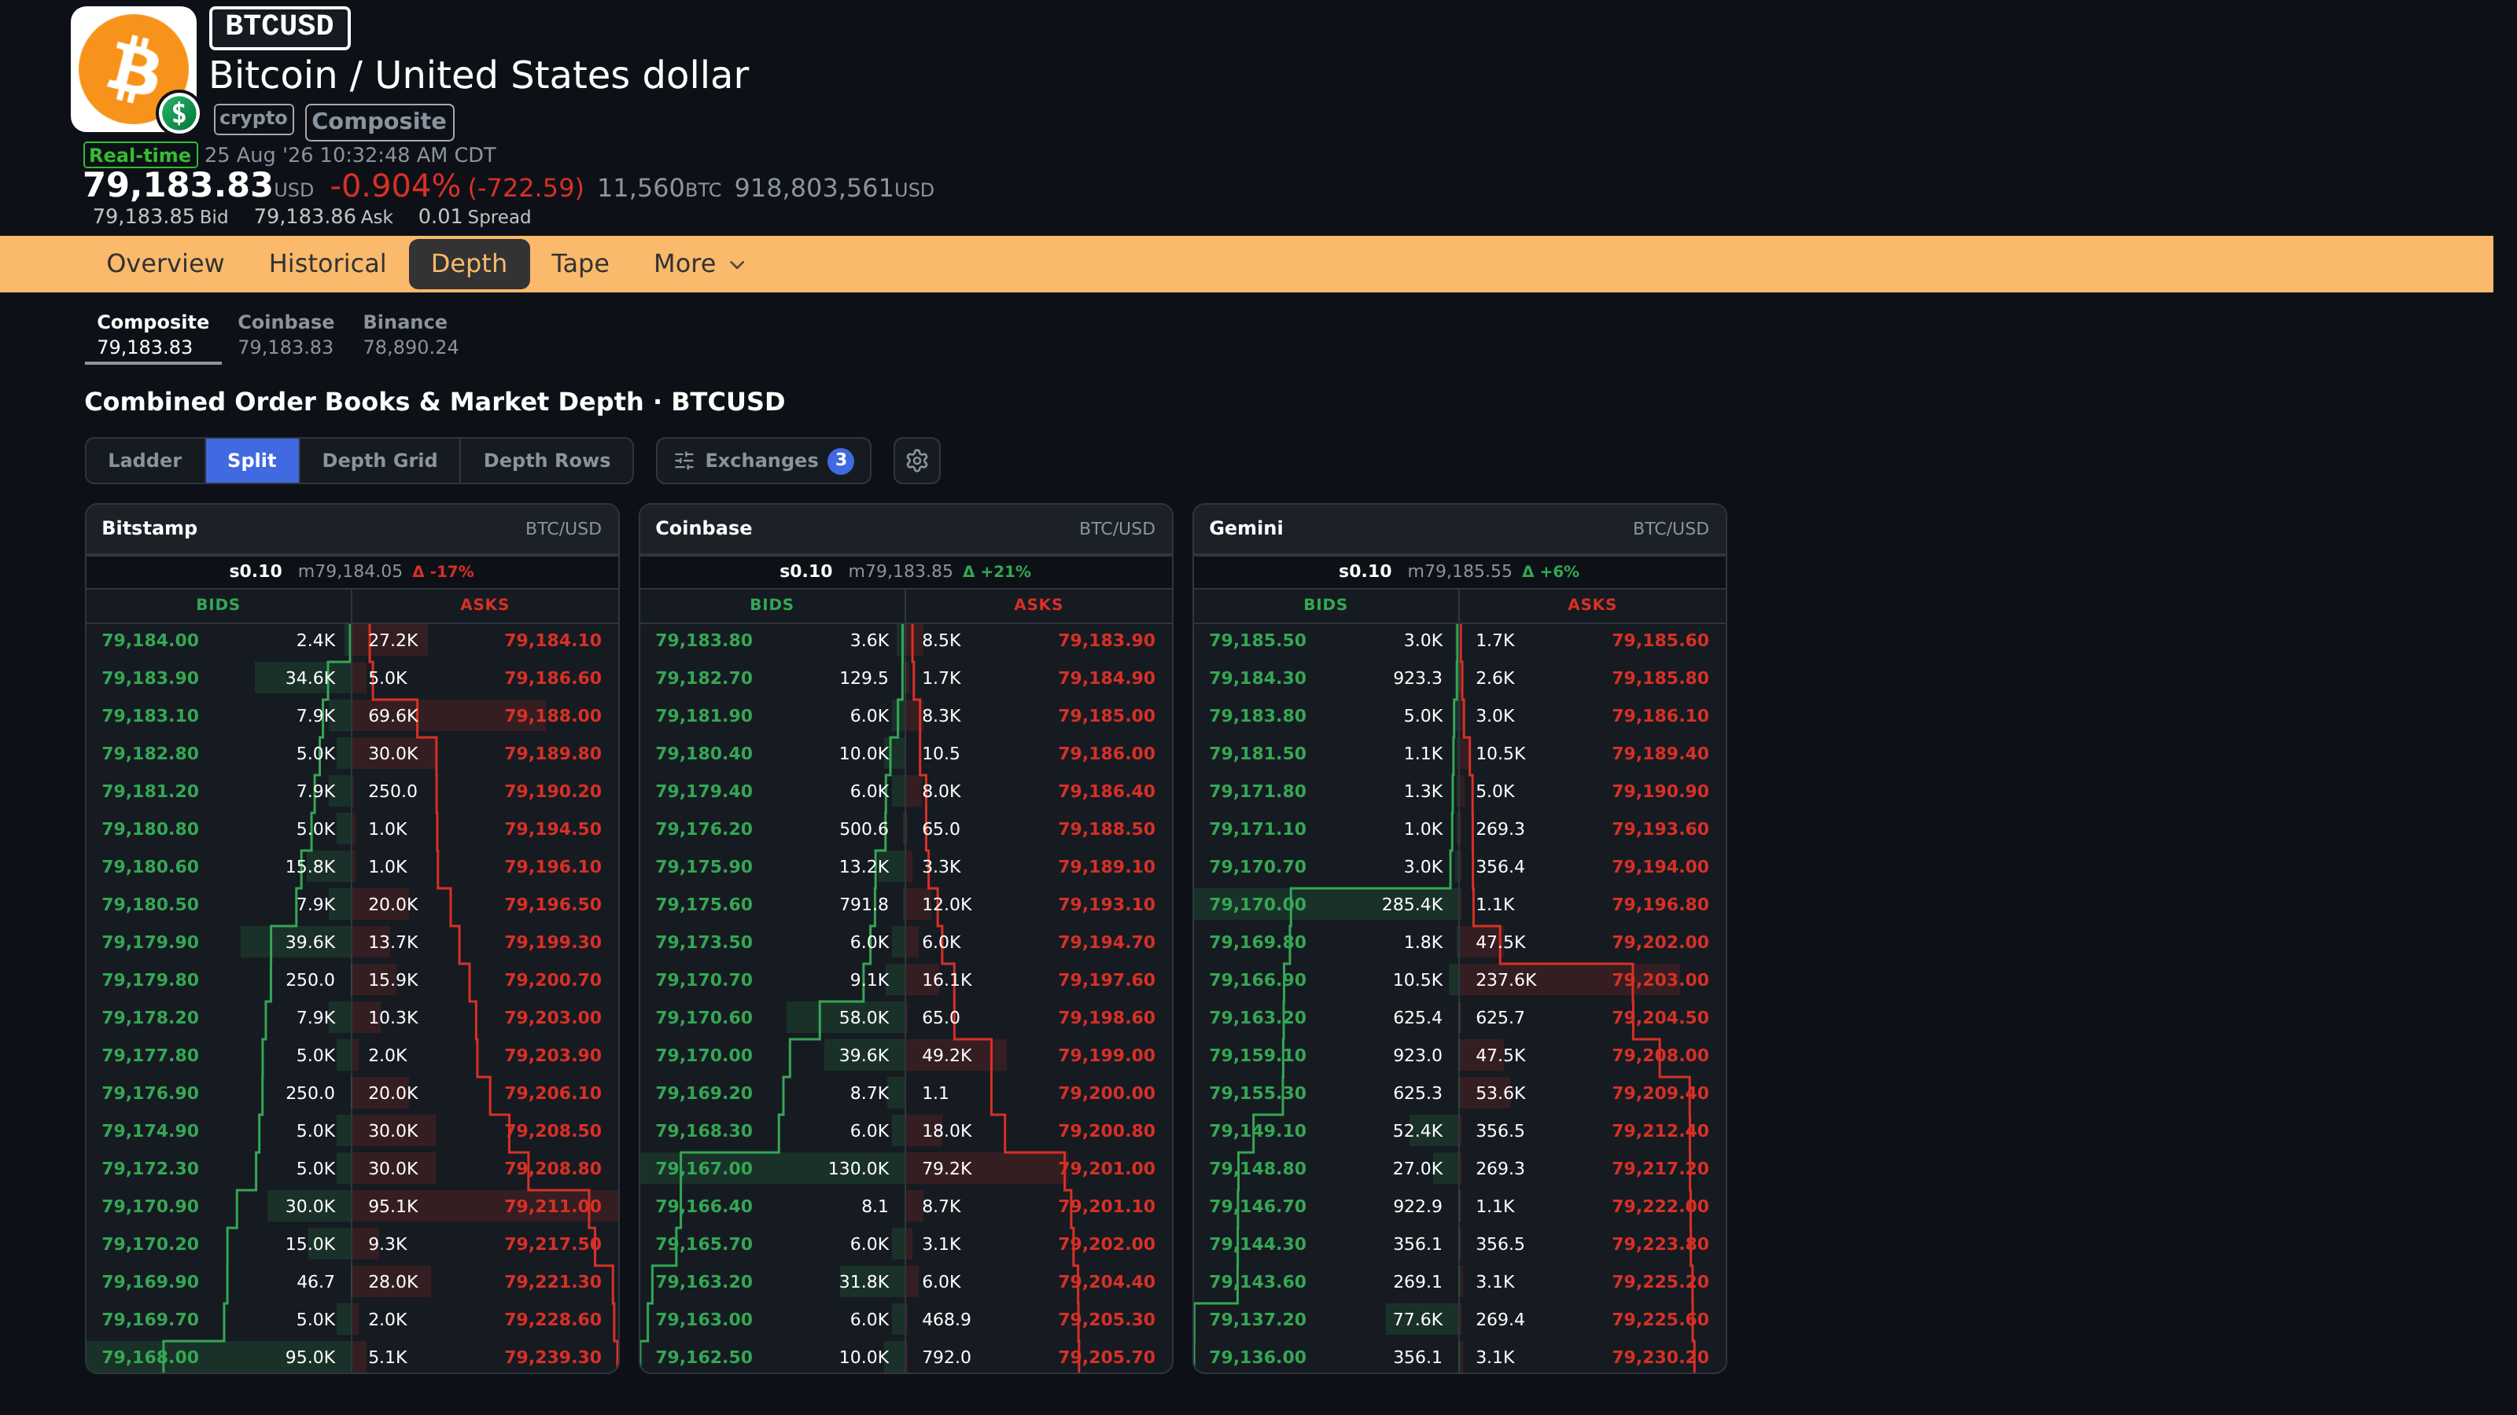Expand the More dropdown menu

699,263
